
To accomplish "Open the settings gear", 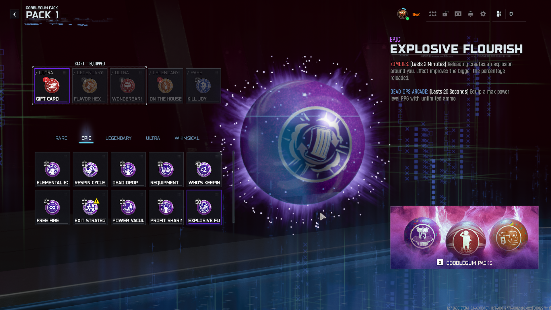I will [x=483, y=14].
